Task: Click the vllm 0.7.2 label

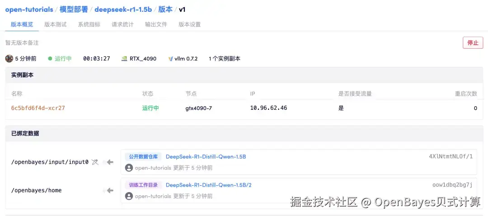Action: [x=186, y=58]
